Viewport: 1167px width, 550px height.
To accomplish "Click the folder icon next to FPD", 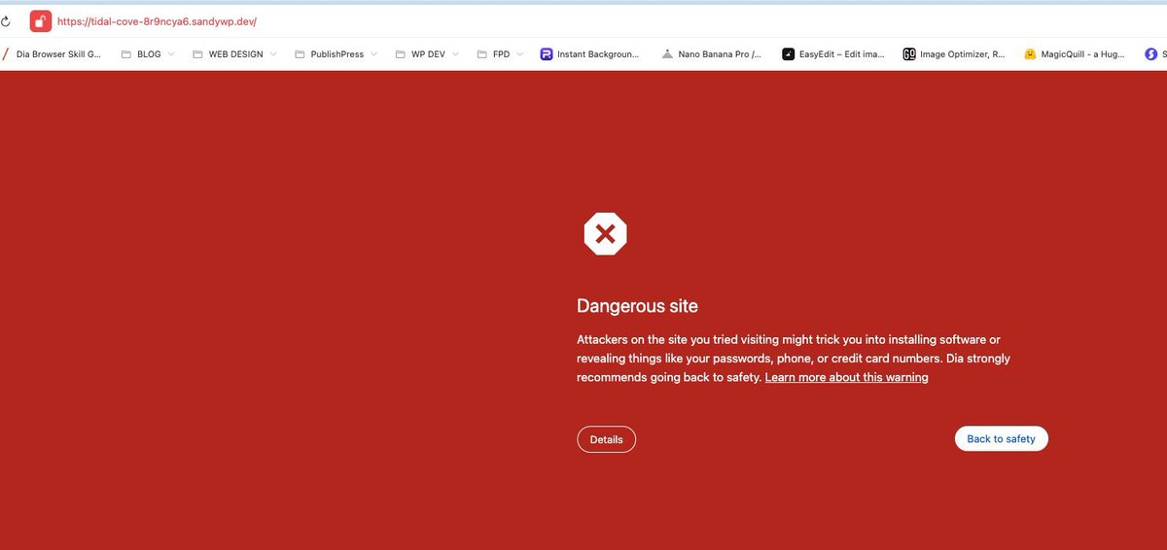I will [482, 54].
